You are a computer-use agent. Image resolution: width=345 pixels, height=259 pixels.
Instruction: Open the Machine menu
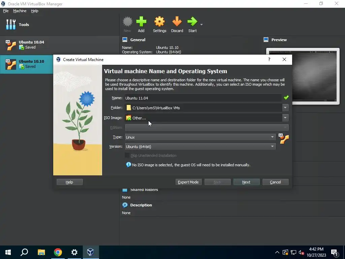point(20,11)
